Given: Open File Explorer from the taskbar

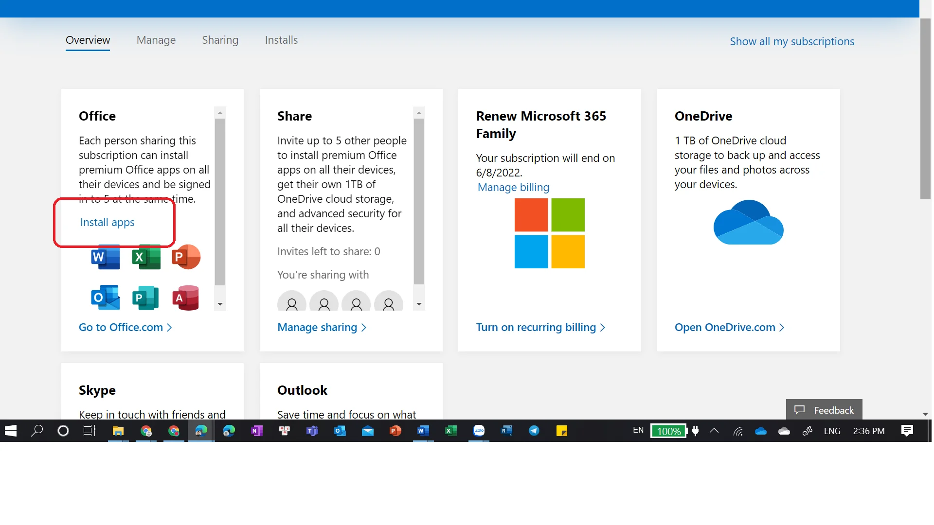Looking at the screenshot, I should coord(118,431).
